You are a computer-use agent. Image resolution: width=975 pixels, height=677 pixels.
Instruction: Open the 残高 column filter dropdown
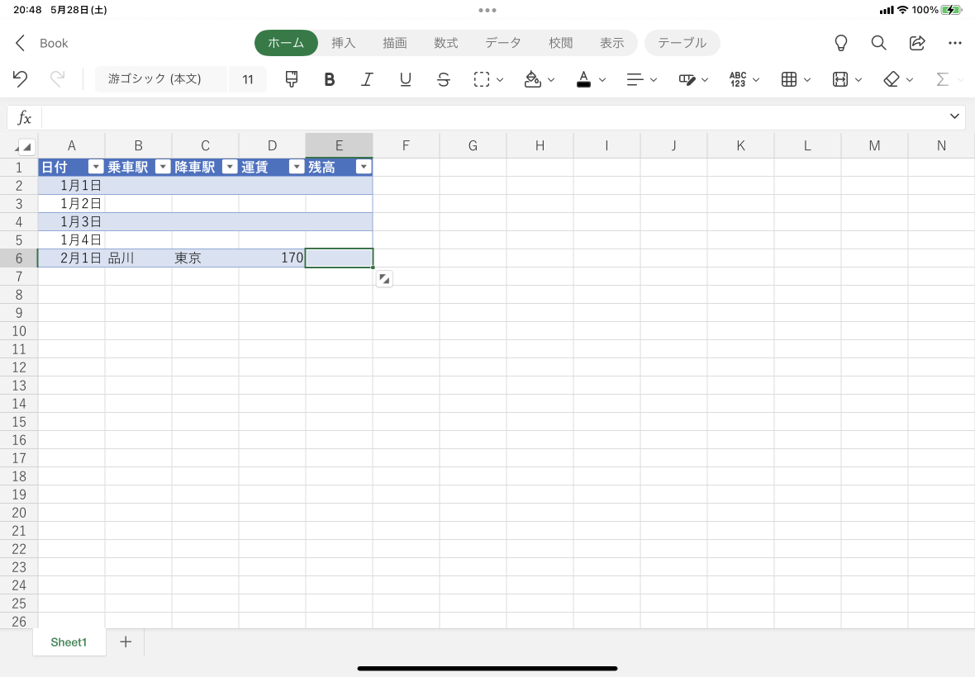[x=364, y=167]
